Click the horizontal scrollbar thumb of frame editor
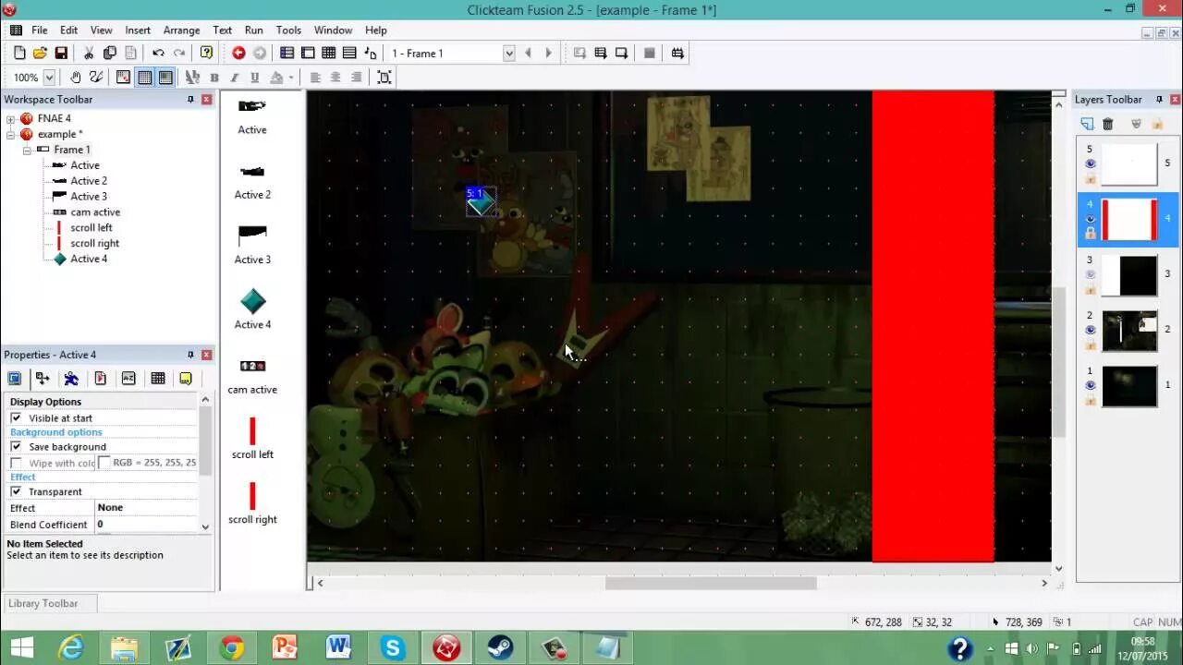The width and height of the screenshot is (1183, 665). pyautogui.click(x=711, y=583)
